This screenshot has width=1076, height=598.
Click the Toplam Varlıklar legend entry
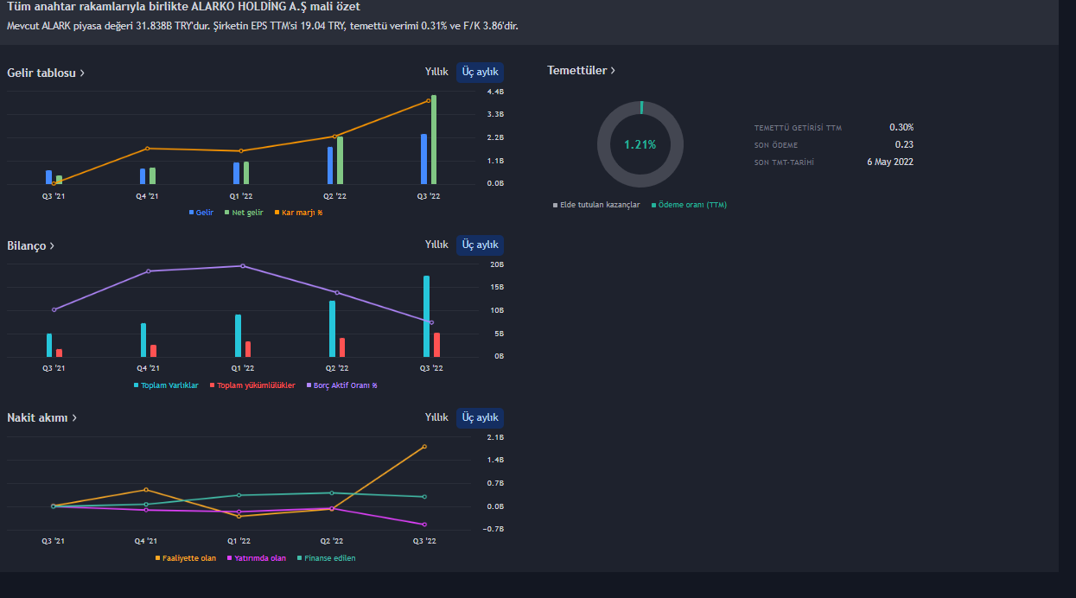(x=166, y=385)
